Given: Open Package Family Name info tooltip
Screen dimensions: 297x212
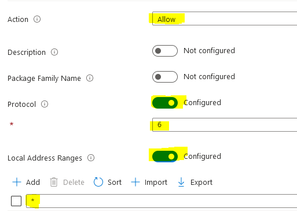Looking at the screenshot, I should [x=90, y=78].
